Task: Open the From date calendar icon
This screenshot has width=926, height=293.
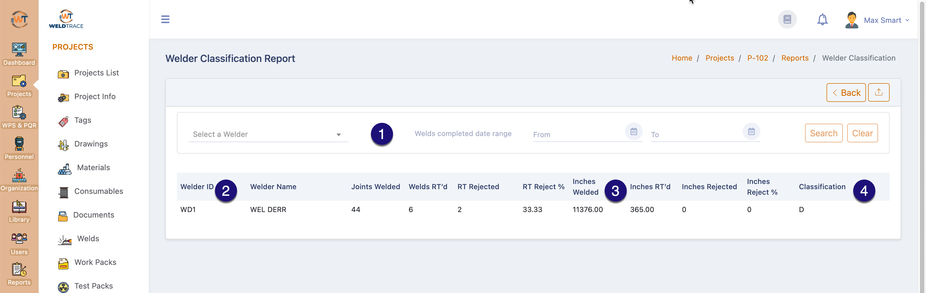Action: (x=633, y=131)
